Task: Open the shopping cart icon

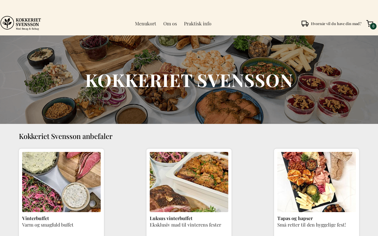Action: (370, 23)
